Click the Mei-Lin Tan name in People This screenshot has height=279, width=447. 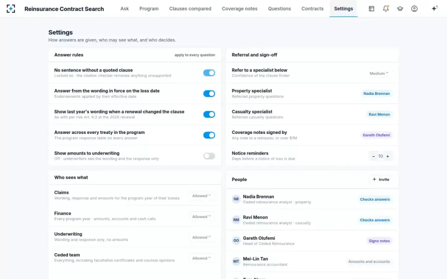(x=256, y=259)
